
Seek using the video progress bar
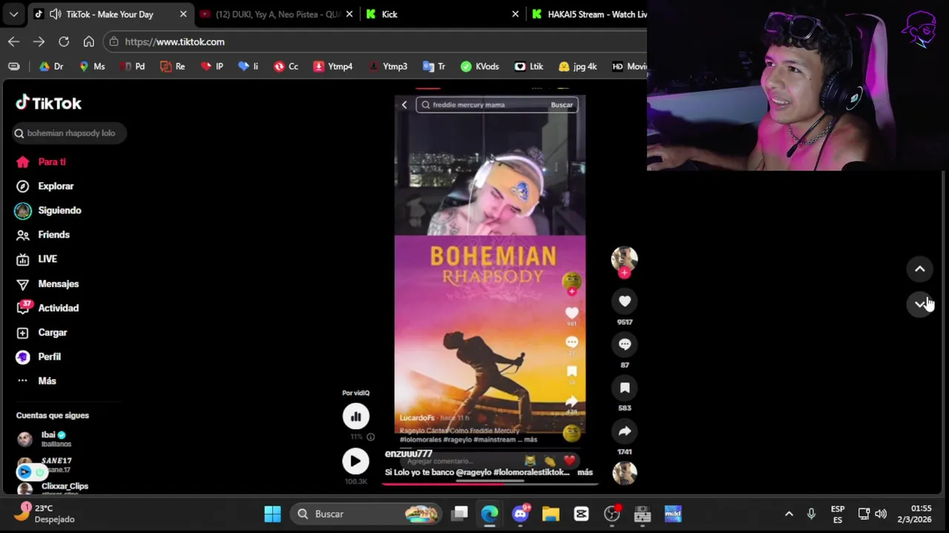[490, 483]
